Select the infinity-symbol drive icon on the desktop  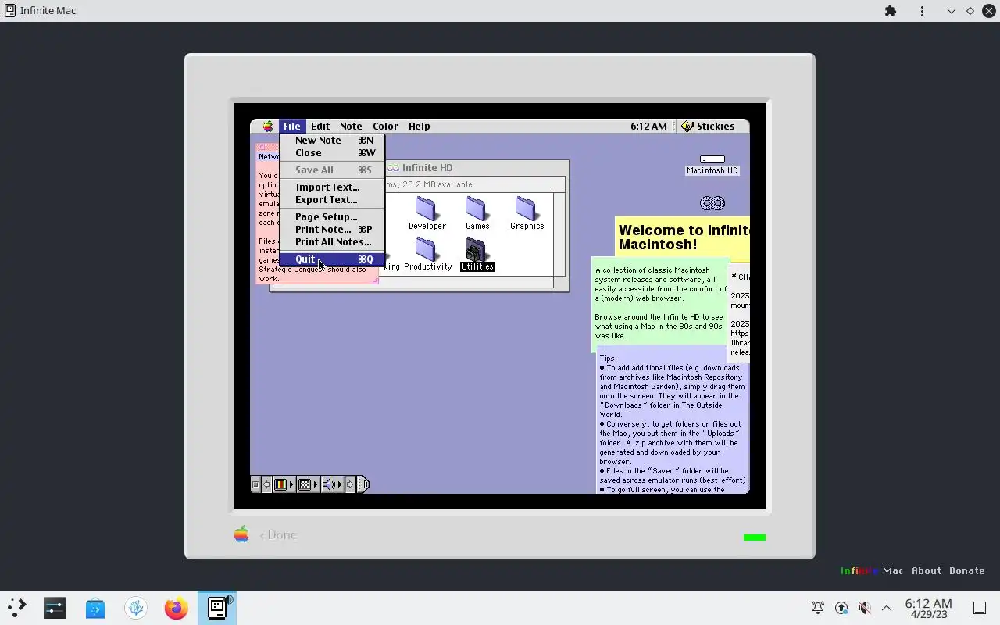pyautogui.click(x=712, y=203)
